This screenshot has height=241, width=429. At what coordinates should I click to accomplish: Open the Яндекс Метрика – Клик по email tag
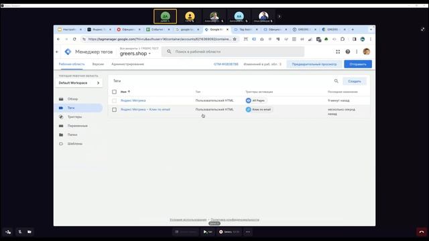145,110
